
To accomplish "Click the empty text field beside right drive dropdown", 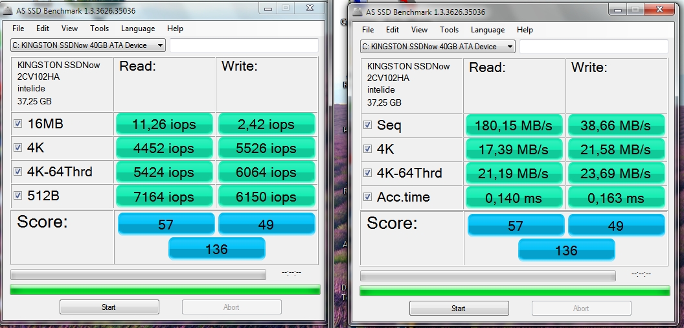I will (594, 46).
